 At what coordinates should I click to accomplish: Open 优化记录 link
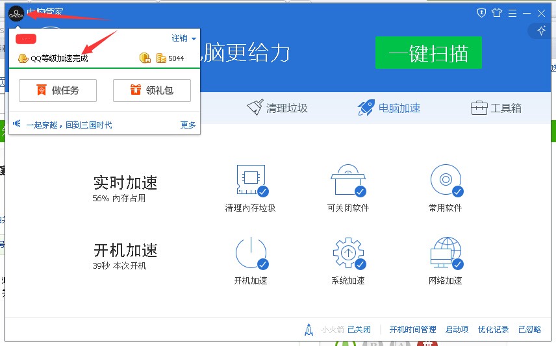[x=493, y=330]
